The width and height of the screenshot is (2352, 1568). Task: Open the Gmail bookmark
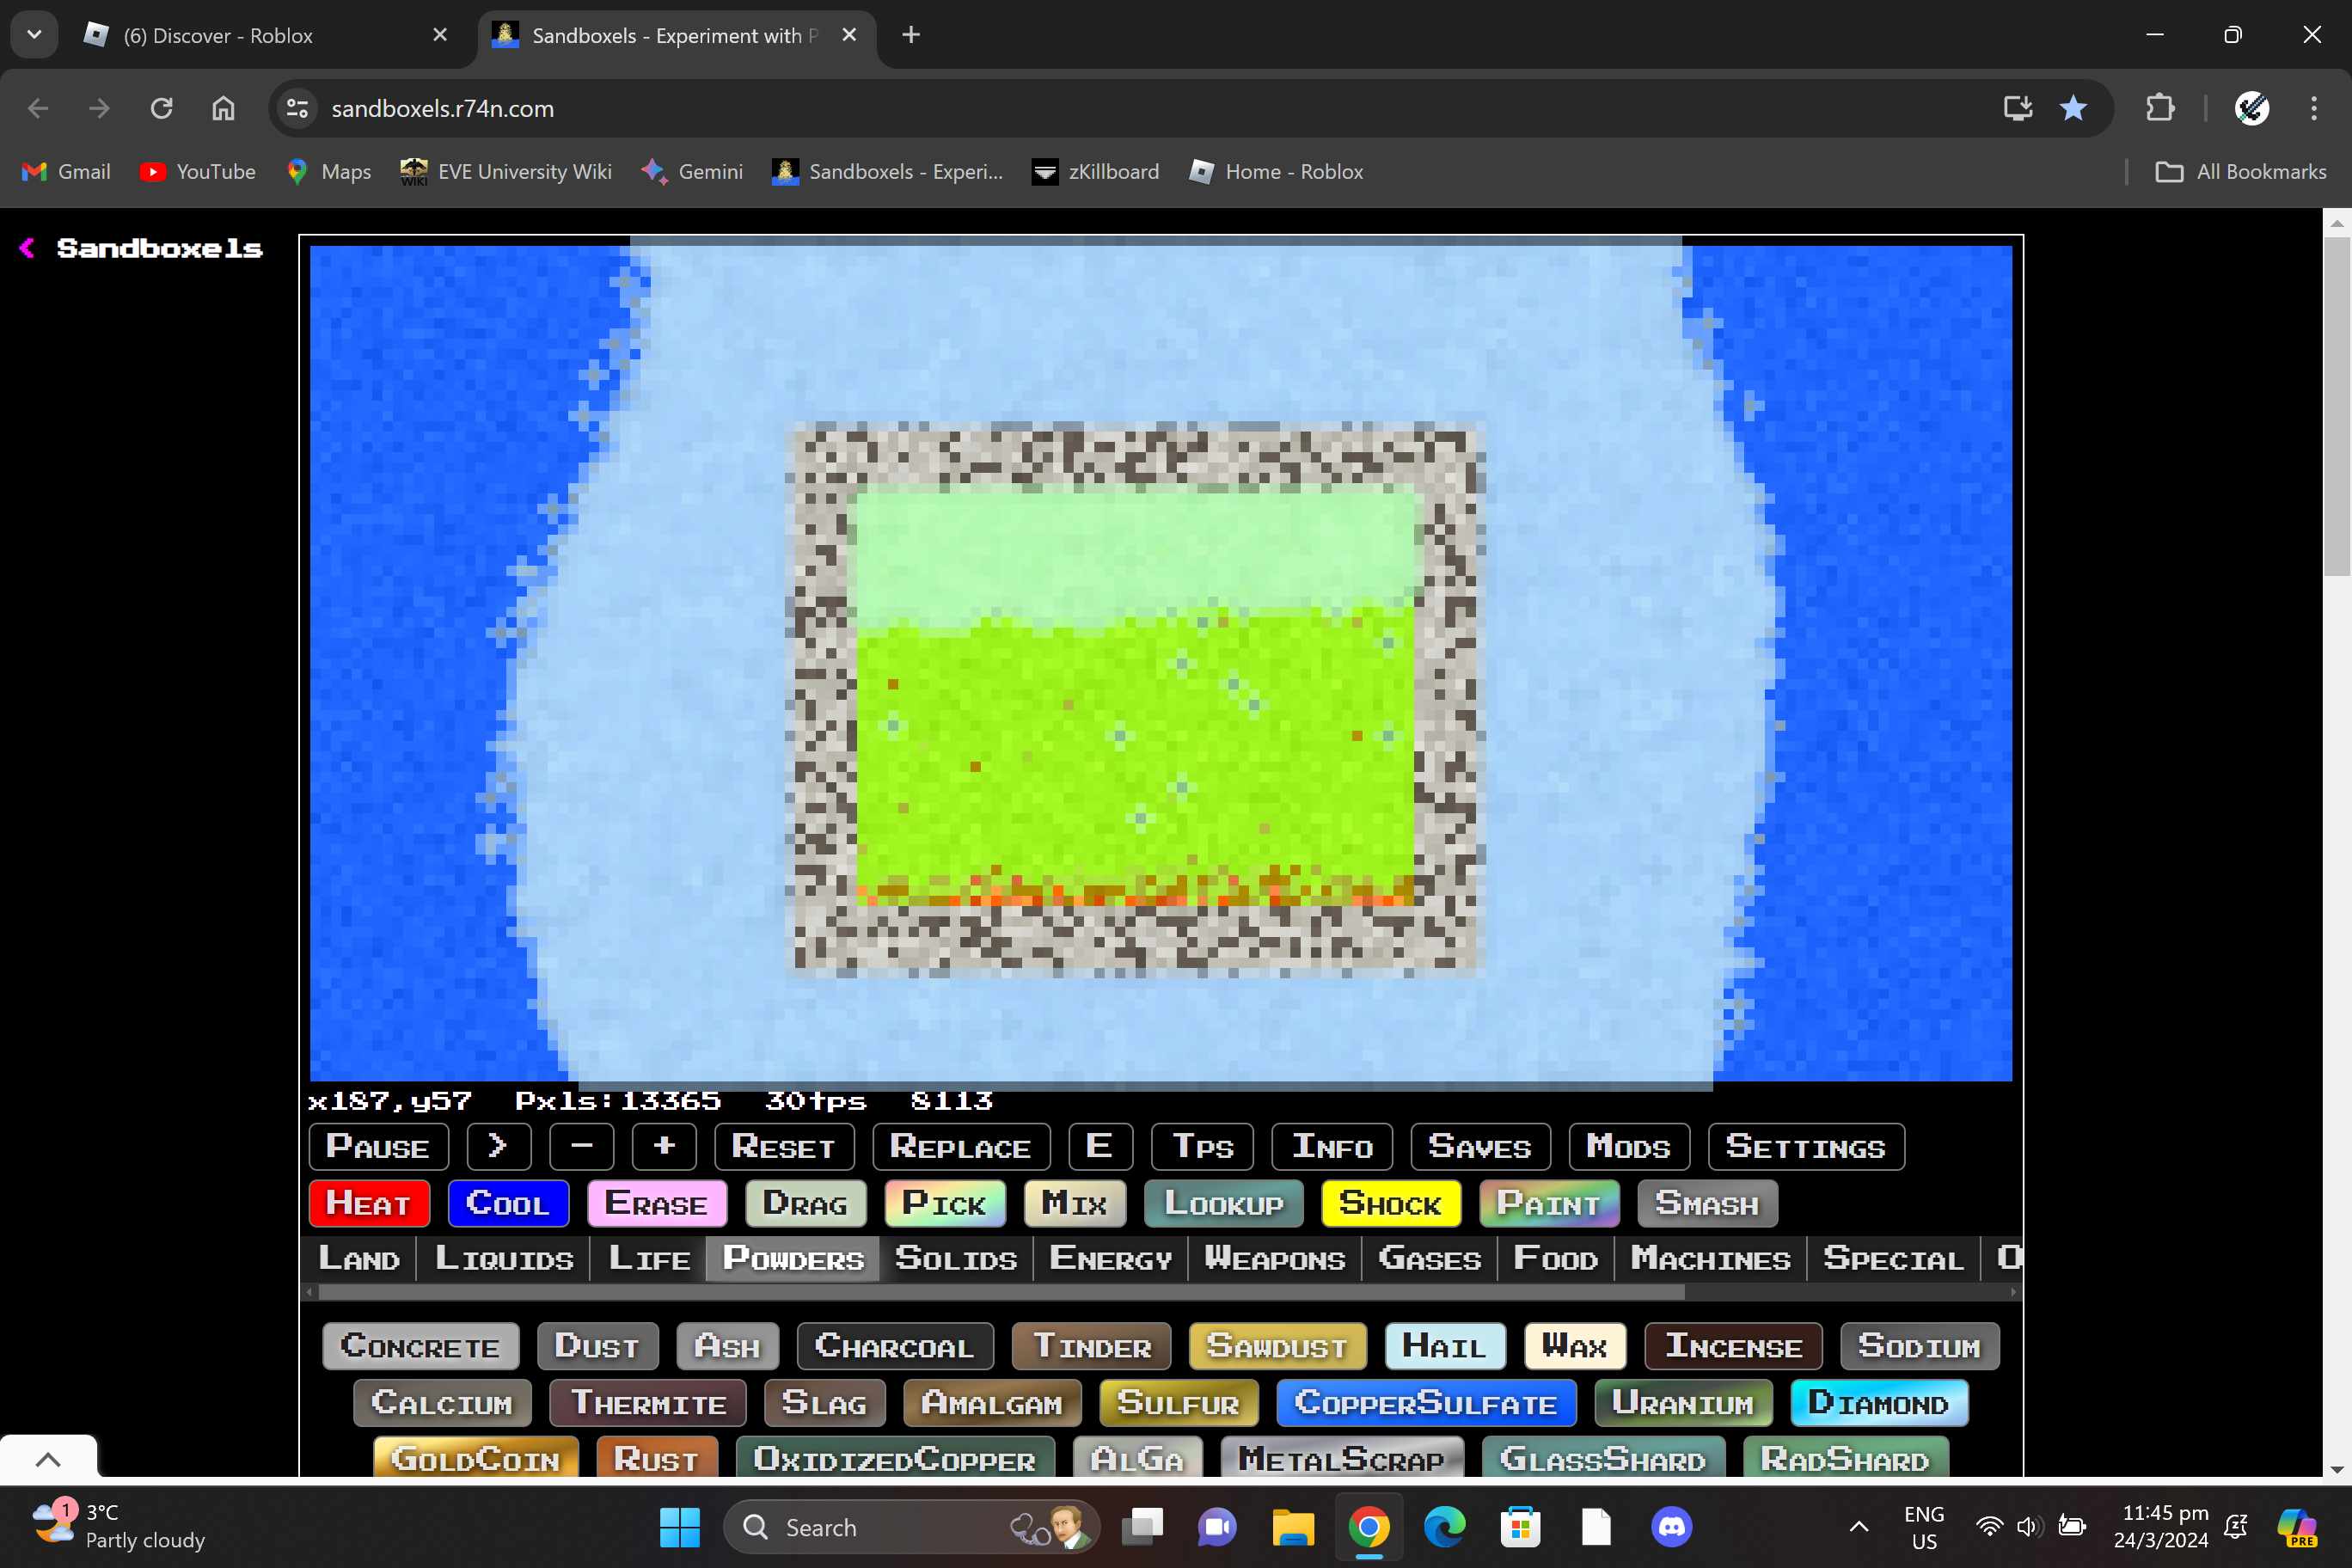[66, 172]
